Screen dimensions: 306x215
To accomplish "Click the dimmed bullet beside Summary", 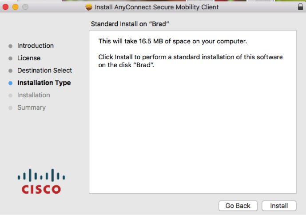I will coord(11,107).
